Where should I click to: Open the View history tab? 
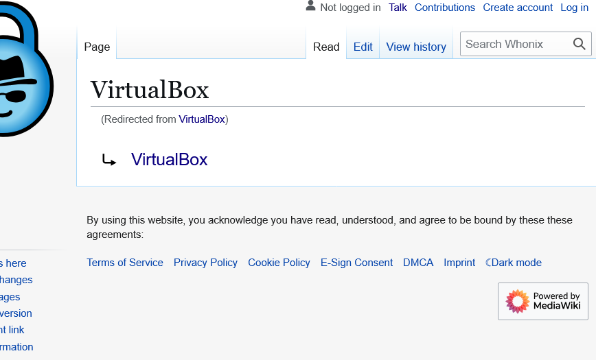click(416, 47)
